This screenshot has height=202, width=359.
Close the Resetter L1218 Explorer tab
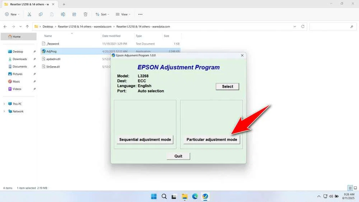[x=53, y=4]
